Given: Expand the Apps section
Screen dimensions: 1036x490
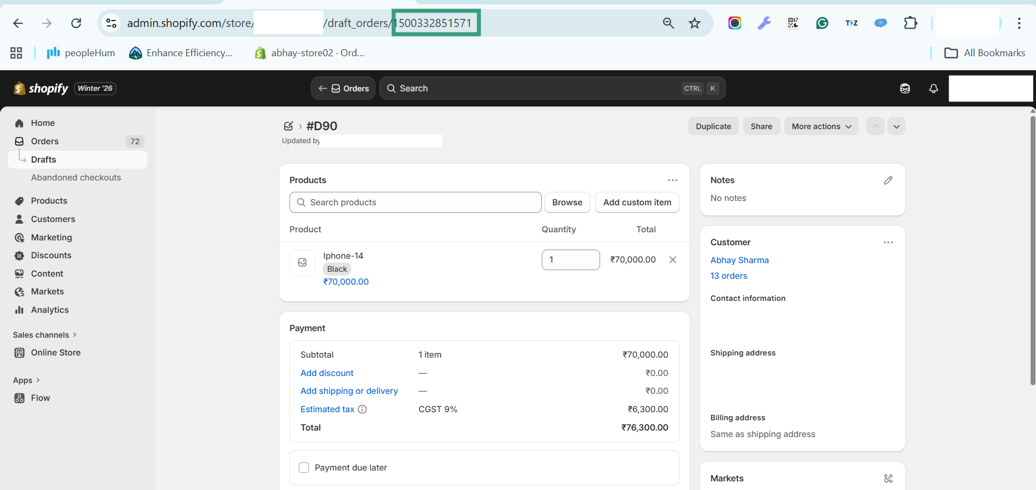Looking at the screenshot, I should click(26, 380).
